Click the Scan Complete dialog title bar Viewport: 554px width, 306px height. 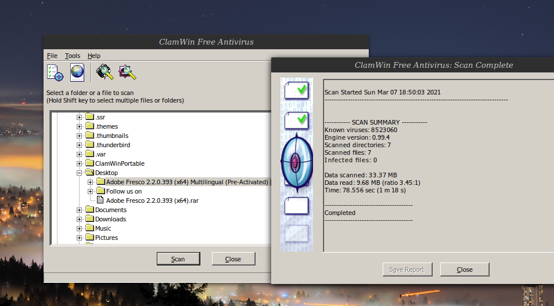click(x=413, y=65)
